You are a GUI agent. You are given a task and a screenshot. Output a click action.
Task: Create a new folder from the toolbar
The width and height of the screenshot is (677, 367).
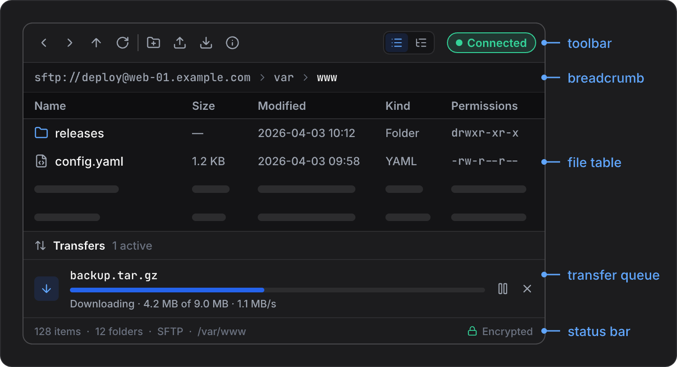tap(154, 43)
